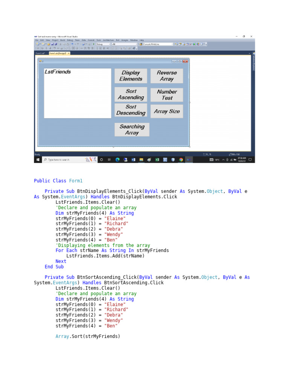Click the Save icon in the toolbar

[52, 44]
